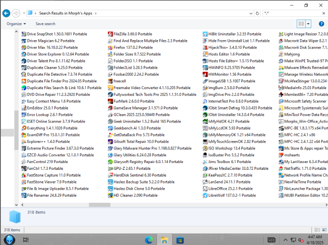Click the ESET Online Scanner 3.7.9 icon
The width and height of the screenshot is (328, 245).
[24, 122]
